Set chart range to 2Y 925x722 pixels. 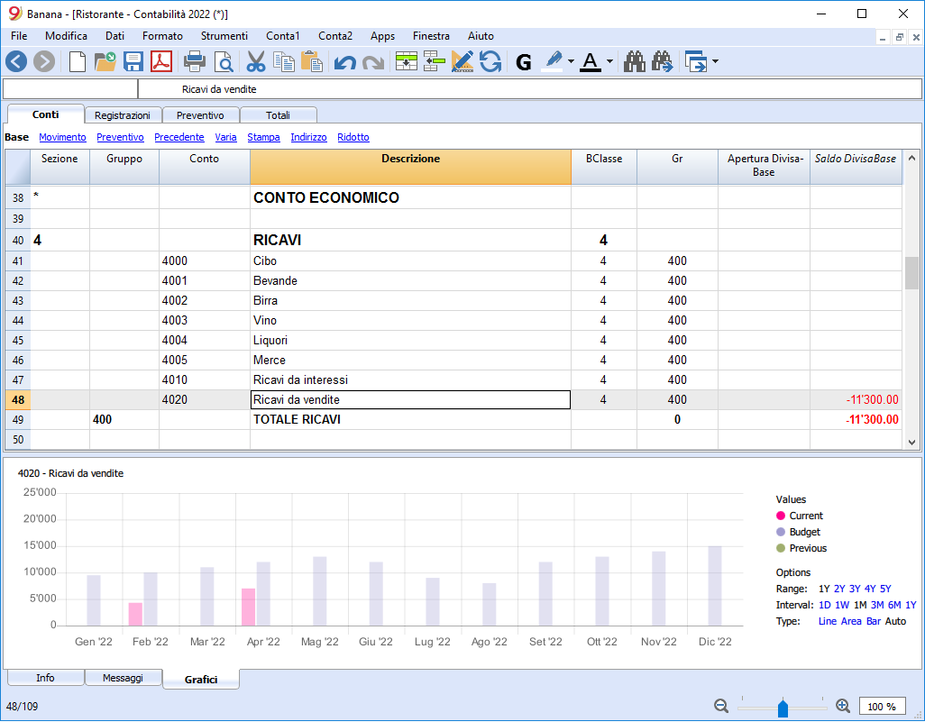[x=839, y=589]
